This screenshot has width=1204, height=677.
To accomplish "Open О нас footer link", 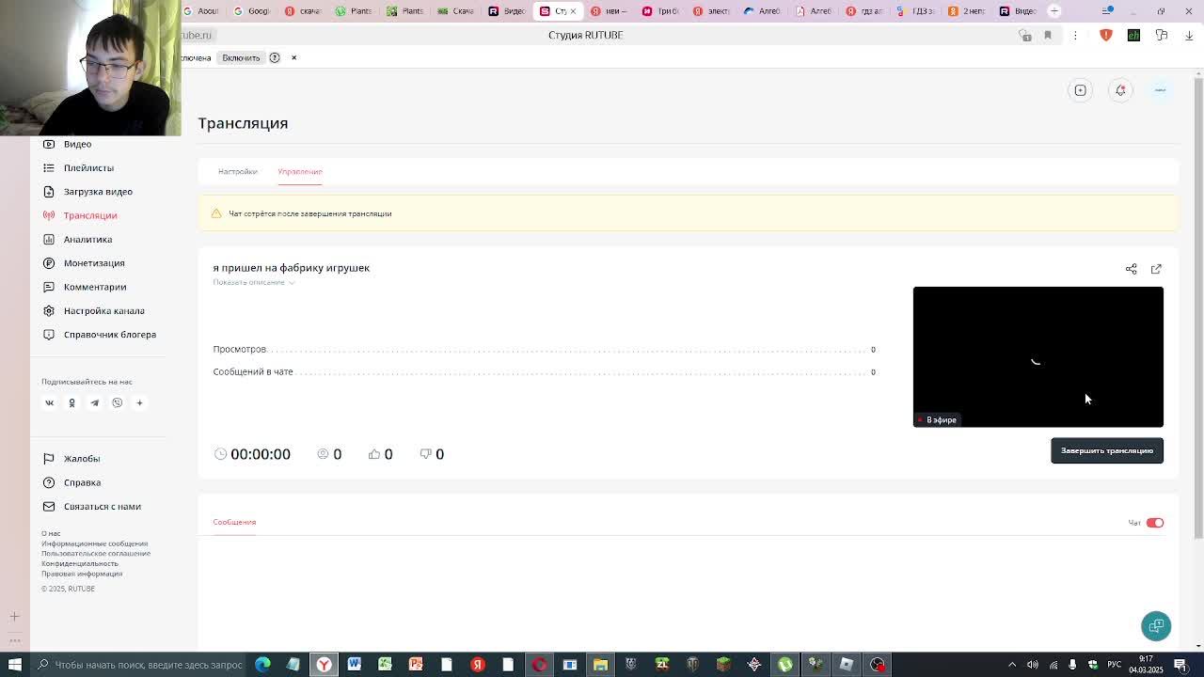I will point(51,534).
